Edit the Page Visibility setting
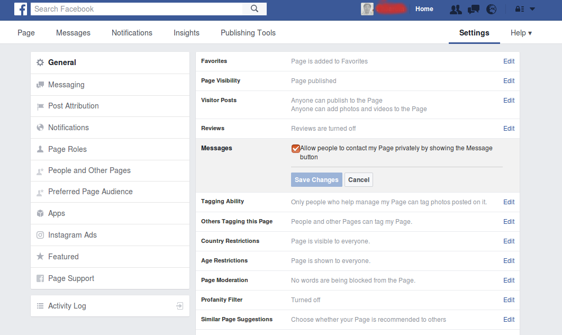 509,81
